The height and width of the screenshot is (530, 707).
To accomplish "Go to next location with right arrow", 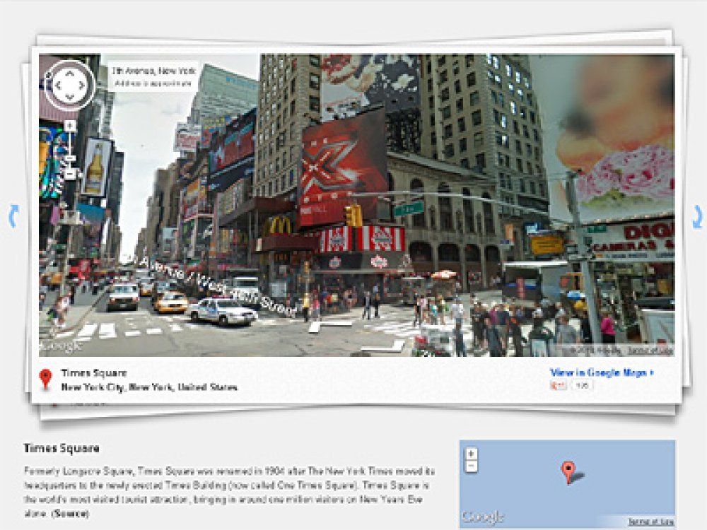I will (697, 216).
